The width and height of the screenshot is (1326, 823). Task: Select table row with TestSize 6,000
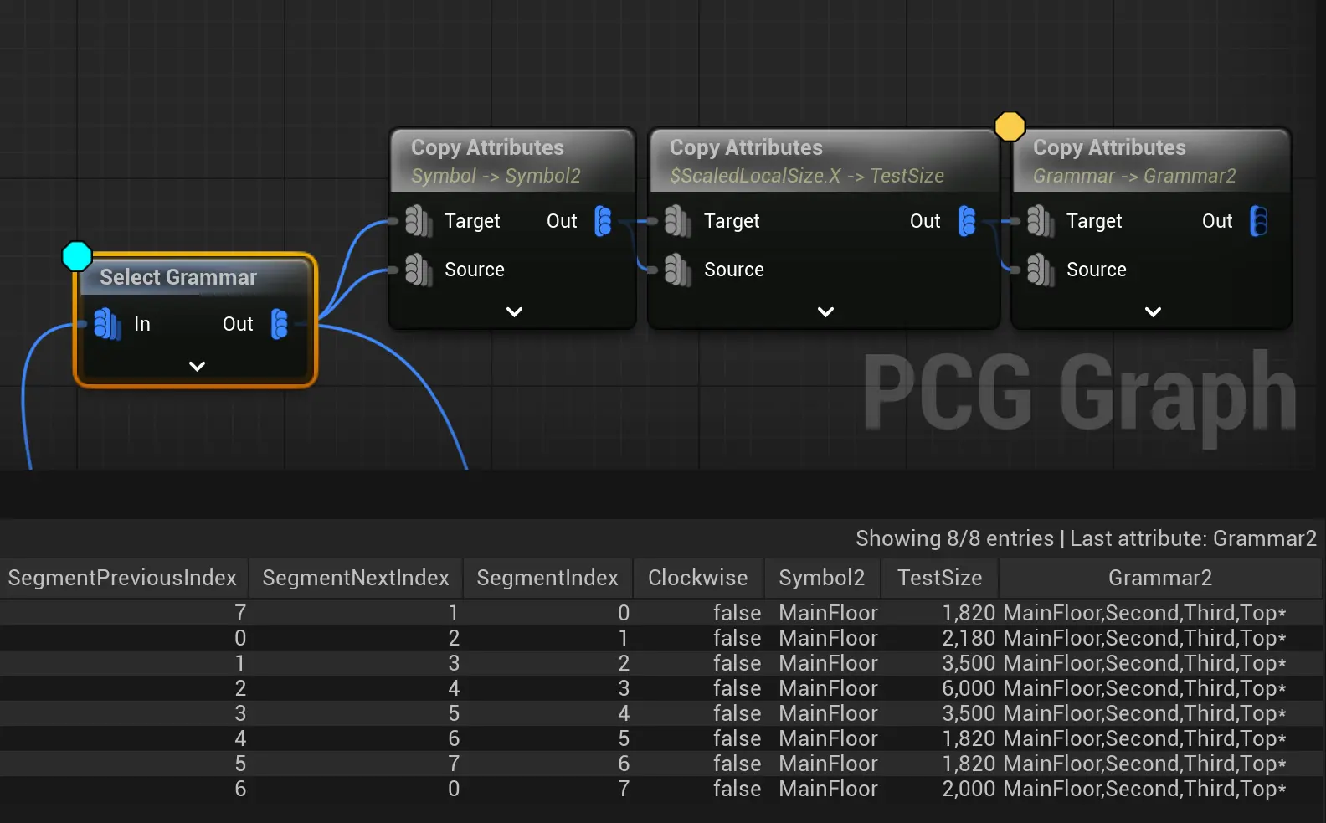pos(661,688)
